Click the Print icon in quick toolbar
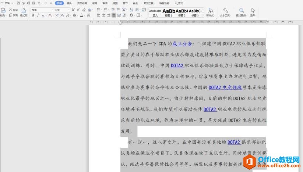 [29, 3]
